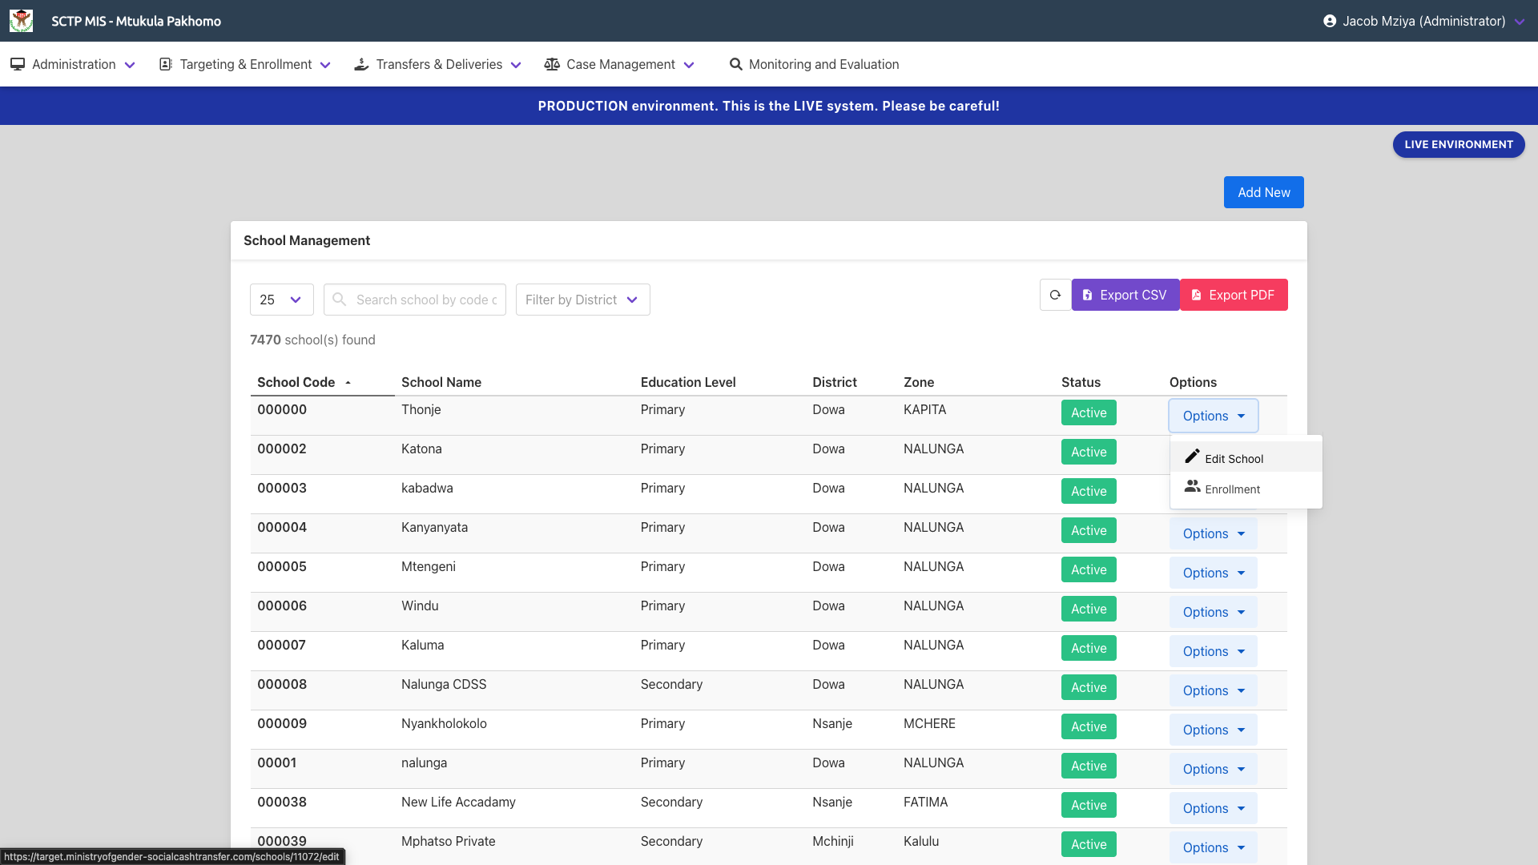
Task: Select Edit School menu entry
Action: click(1246, 457)
